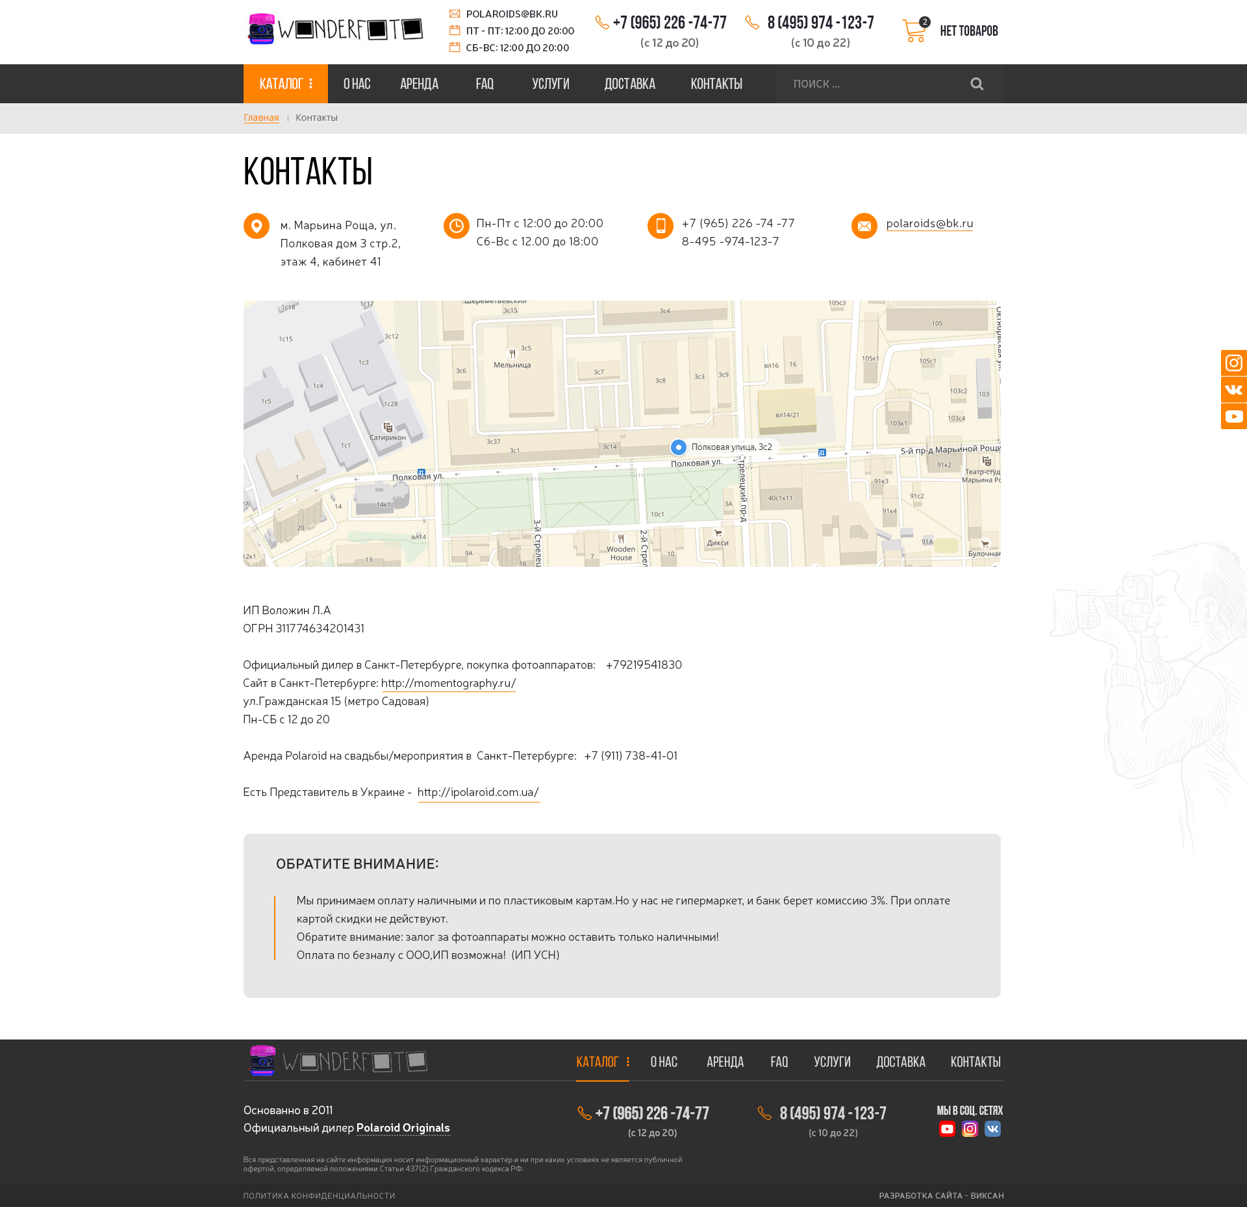This screenshot has width=1247, height=1207.
Task: Click the footer YouTube social icon
Action: [x=947, y=1129]
